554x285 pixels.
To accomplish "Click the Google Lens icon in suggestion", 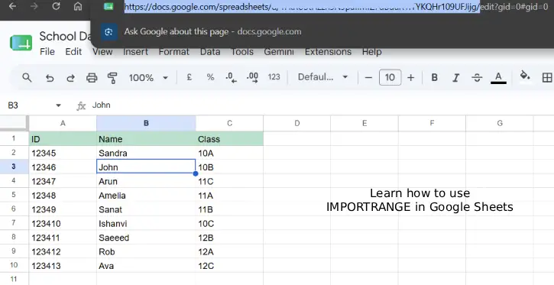I will click(x=109, y=32).
